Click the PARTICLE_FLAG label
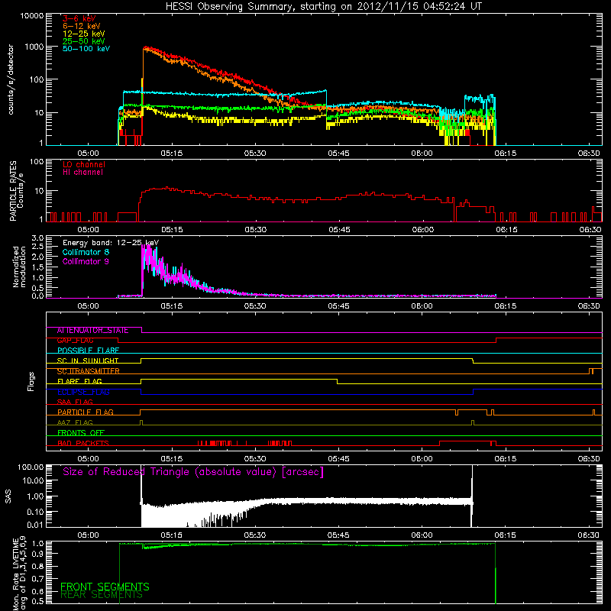Image resolution: width=611 pixels, height=611 pixels. coord(86,412)
